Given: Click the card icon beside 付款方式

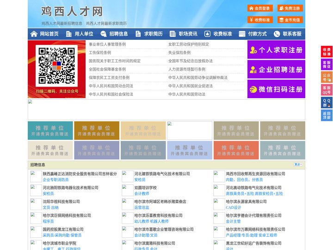Looking at the screenshot, I should (242, 34).
